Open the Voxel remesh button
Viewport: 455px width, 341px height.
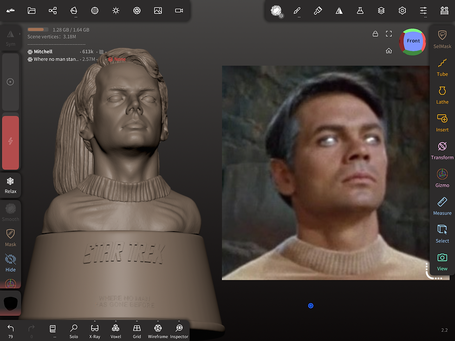click(116, 331)
